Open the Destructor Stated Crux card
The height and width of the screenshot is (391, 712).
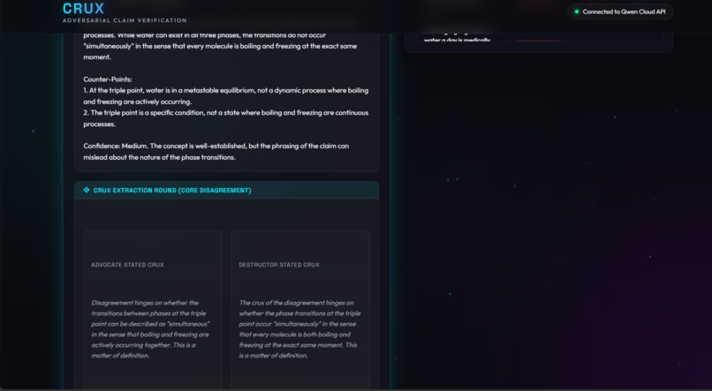click(300, 309)
